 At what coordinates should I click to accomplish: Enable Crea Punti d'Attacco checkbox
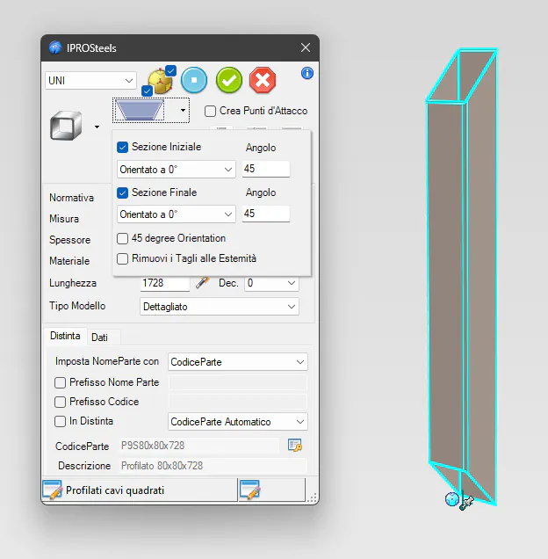click(x=211, y=111)
